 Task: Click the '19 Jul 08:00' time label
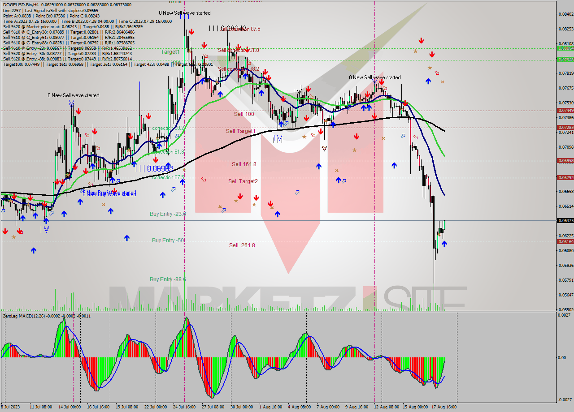[x=127, y=407]
